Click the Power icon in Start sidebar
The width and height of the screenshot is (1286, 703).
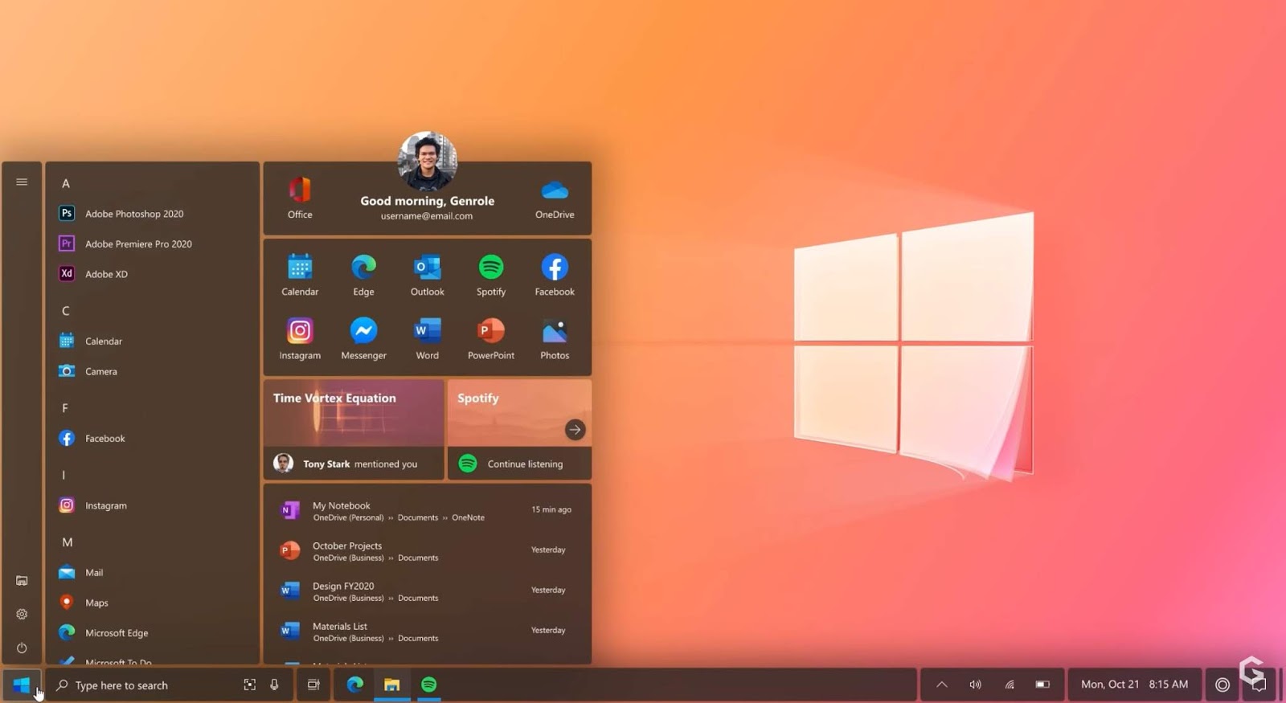click(22, 648)
